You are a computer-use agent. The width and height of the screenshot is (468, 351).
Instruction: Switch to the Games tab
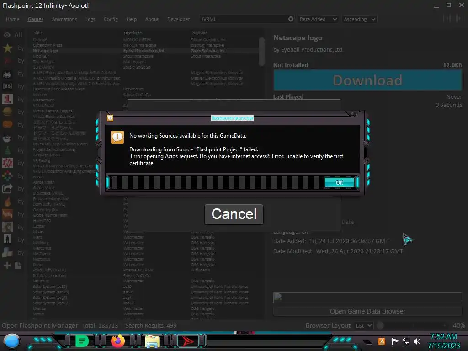click(36, 19)
